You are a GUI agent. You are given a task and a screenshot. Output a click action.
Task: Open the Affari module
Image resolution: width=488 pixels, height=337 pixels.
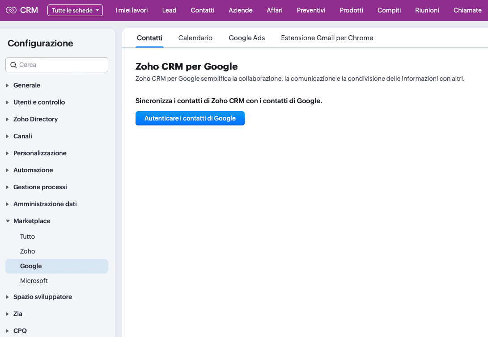[275, 10]
